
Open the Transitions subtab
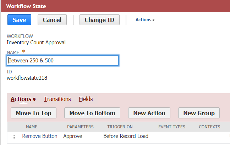(57, 99)
